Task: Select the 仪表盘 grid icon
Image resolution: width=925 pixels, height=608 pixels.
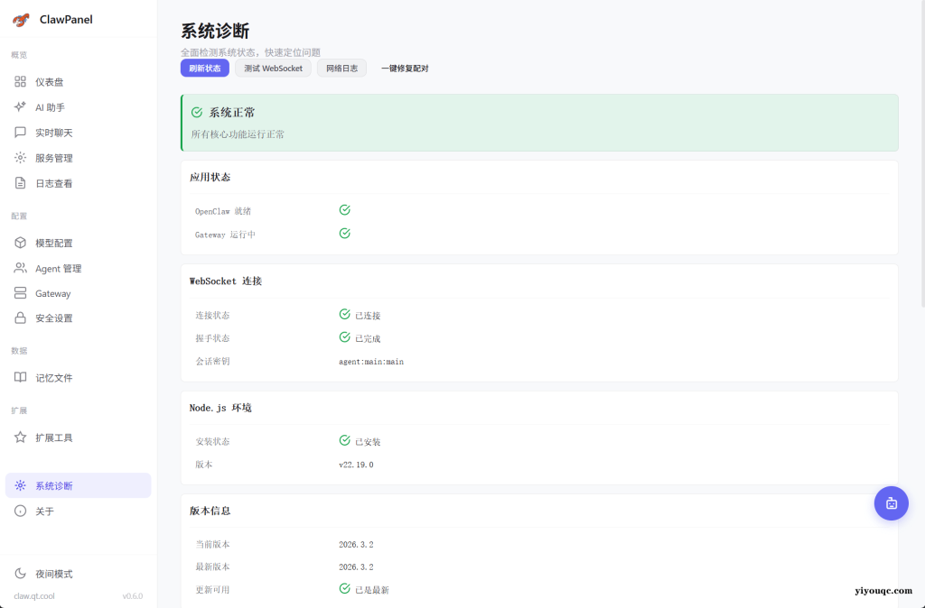Action: pos(20,81)
